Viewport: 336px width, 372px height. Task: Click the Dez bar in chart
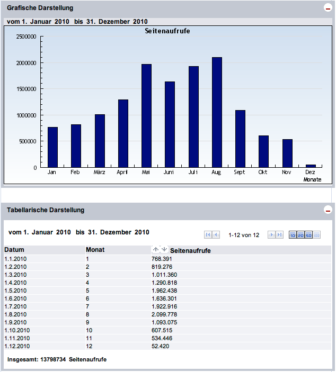pos(311,166)
